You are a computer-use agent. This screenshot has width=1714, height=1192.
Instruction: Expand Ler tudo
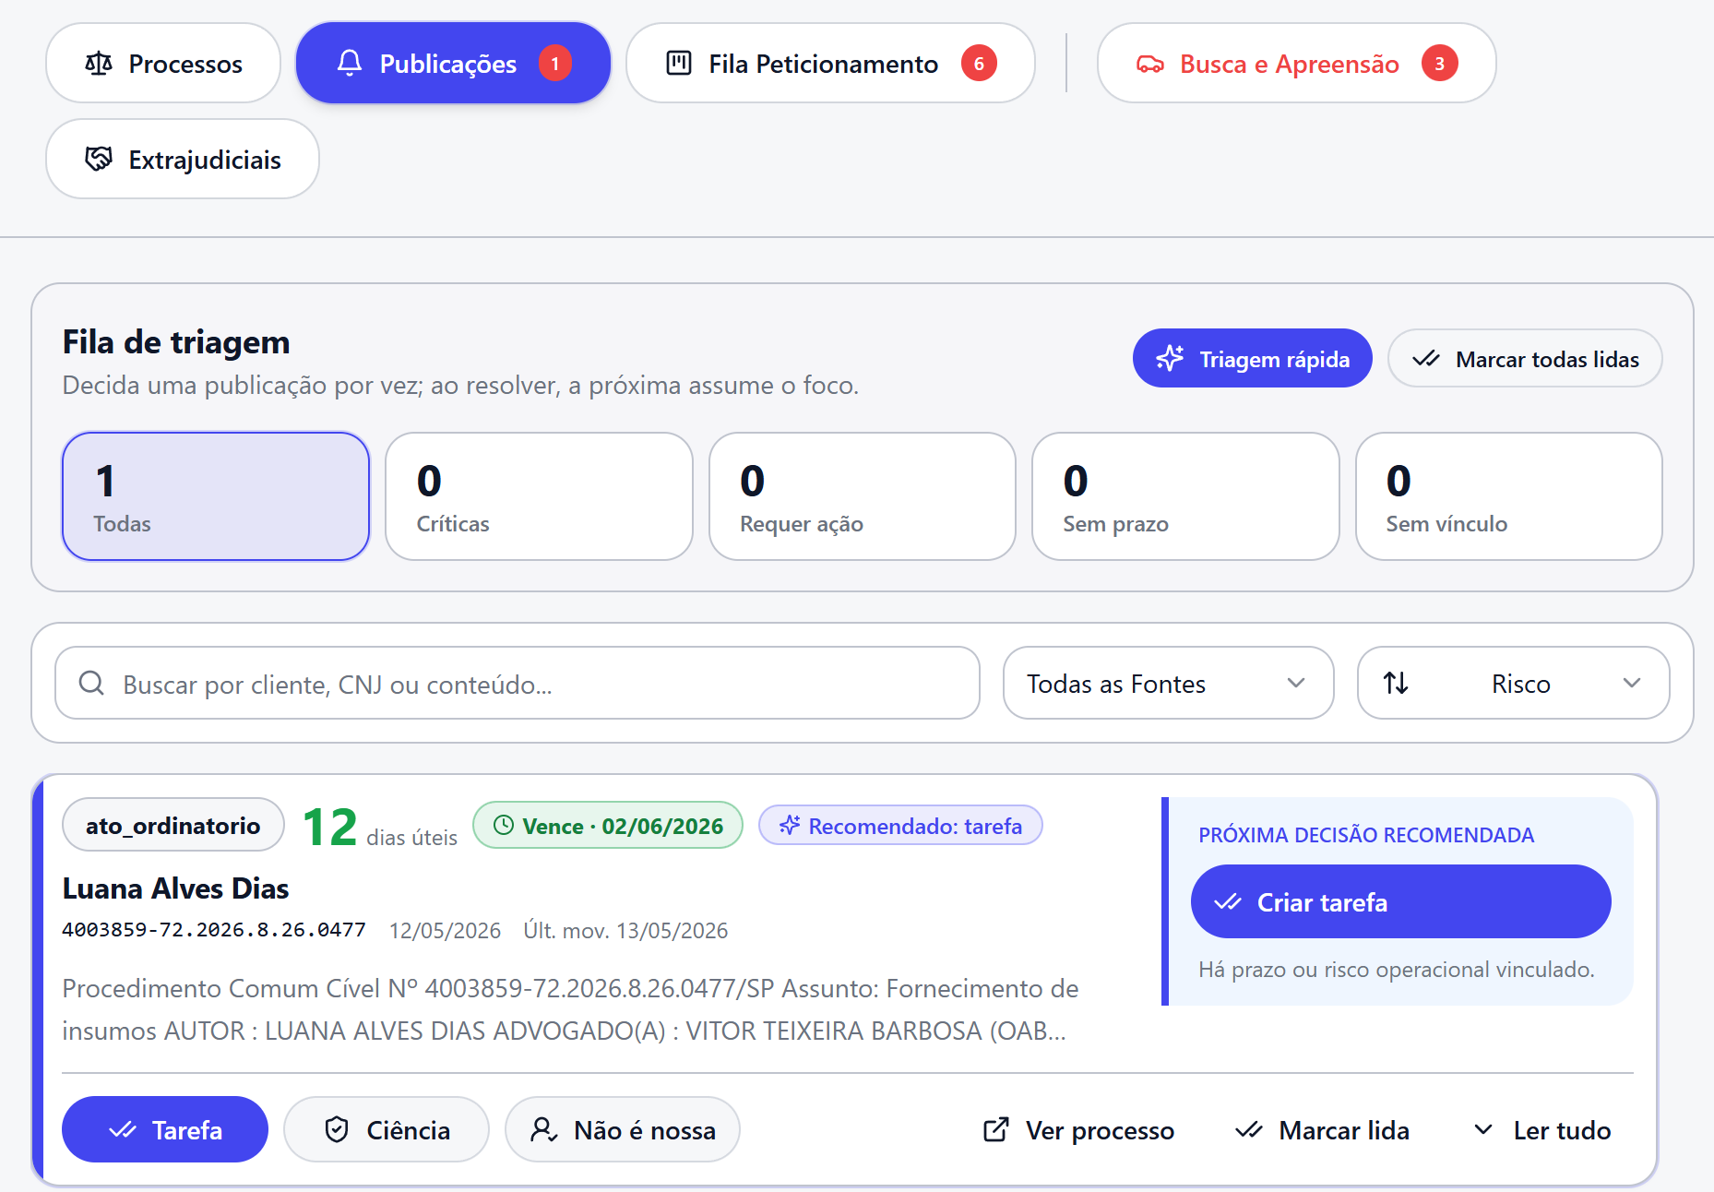1542,1129
